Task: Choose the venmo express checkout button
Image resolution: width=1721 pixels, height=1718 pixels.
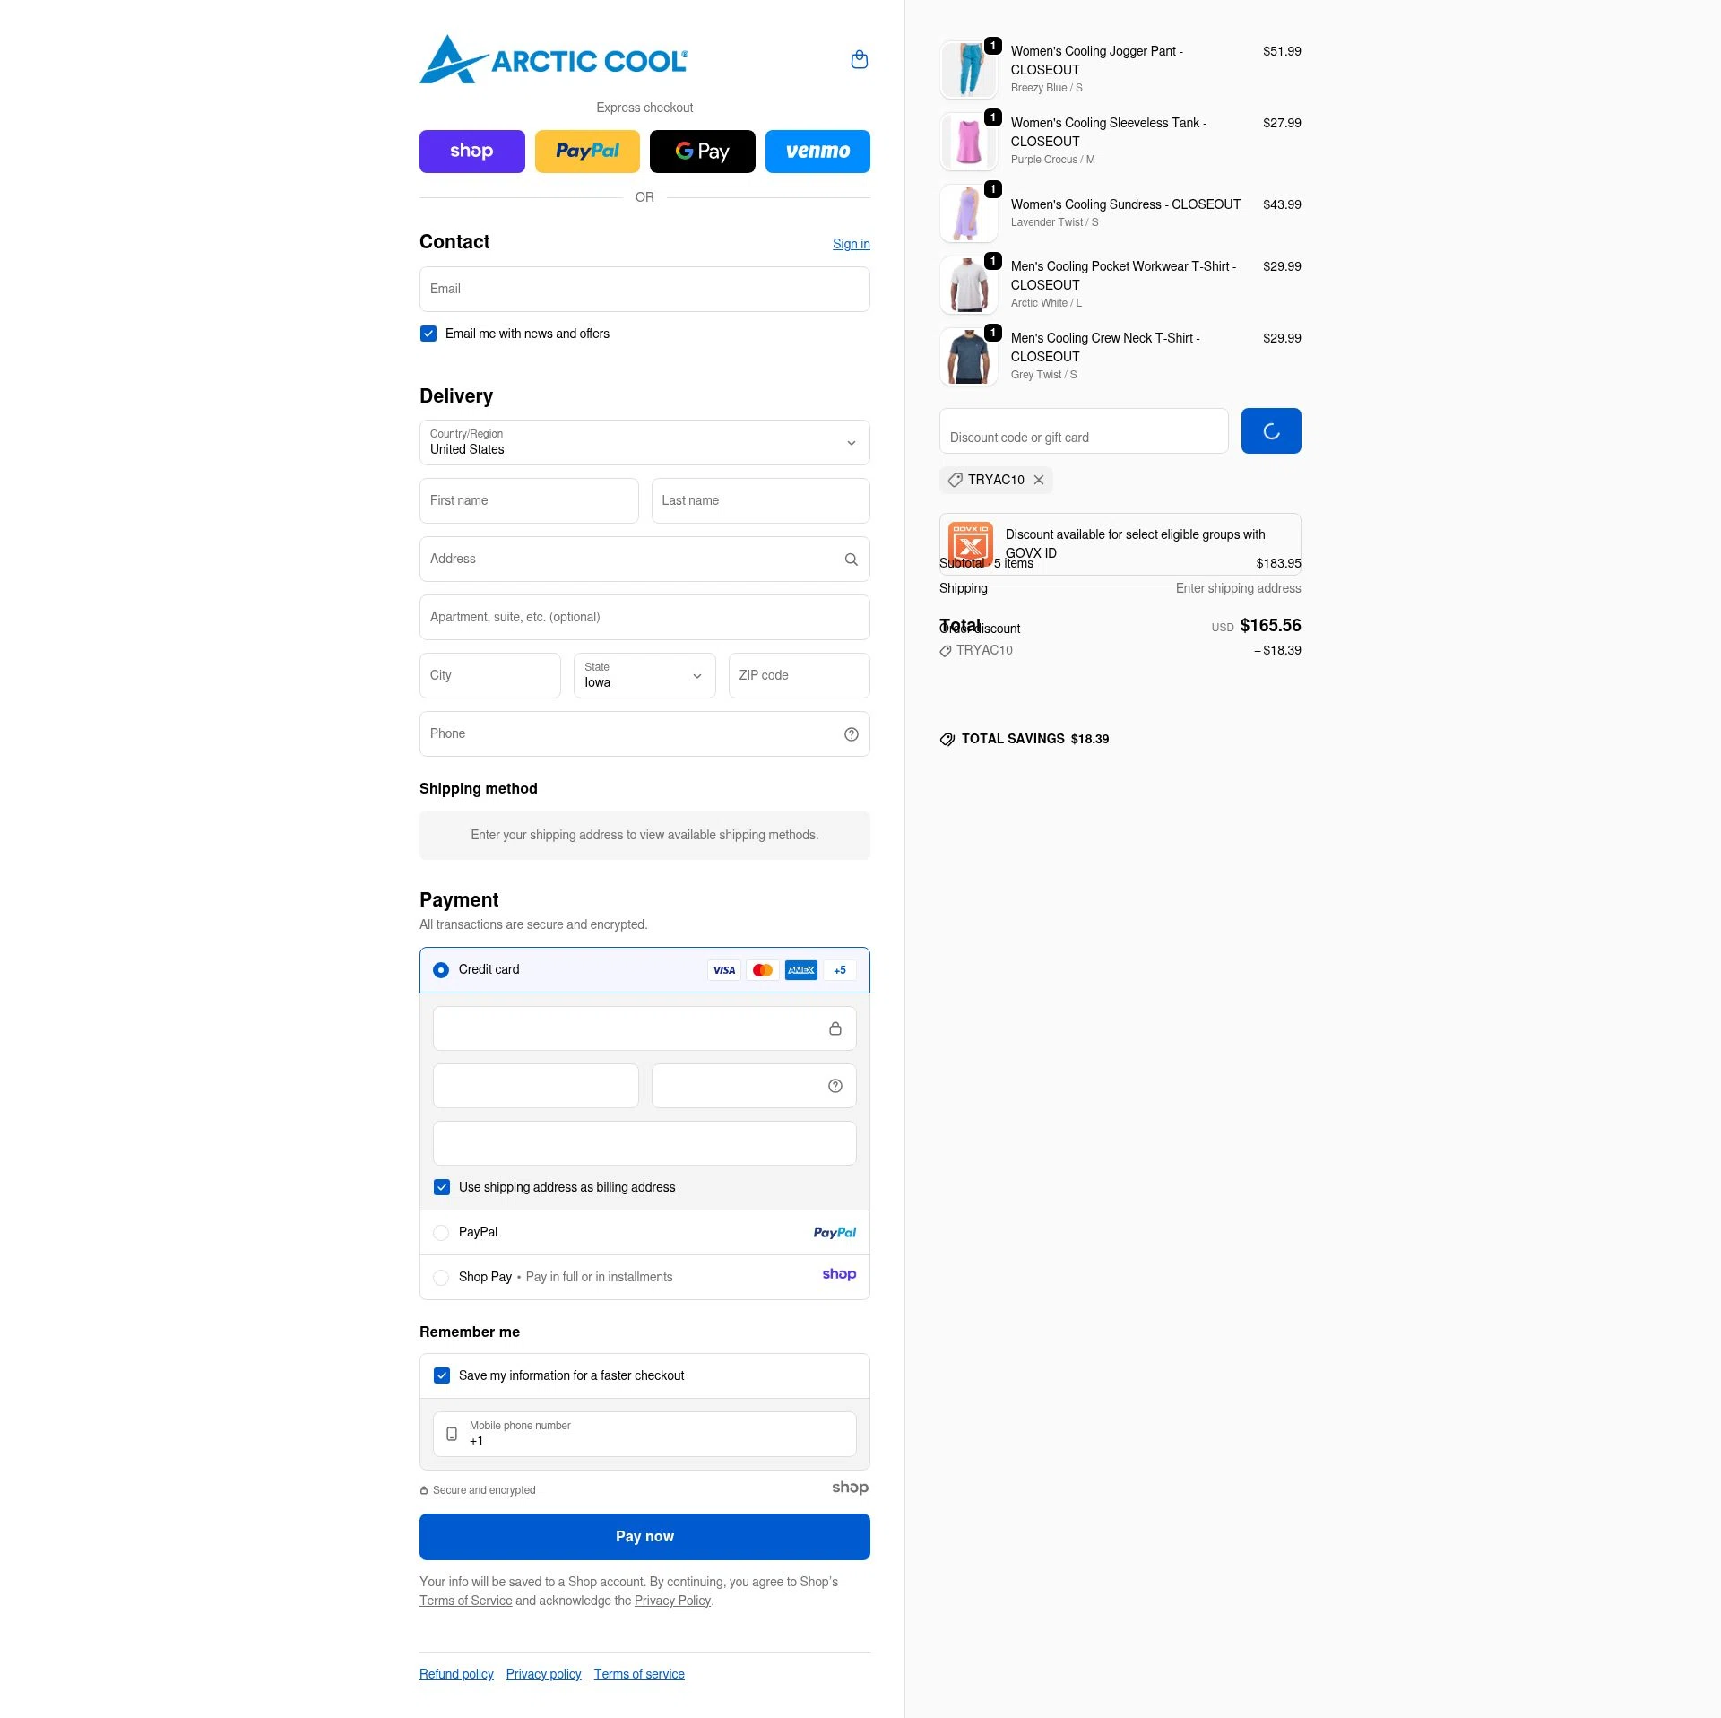Action: [817, 152]
